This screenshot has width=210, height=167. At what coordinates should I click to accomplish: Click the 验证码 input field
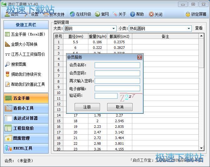tap(106, 96)
